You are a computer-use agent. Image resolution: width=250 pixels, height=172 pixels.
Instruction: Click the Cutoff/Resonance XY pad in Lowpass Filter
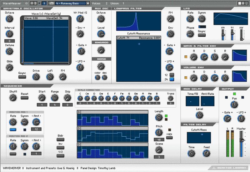click(x=138, y=61)
